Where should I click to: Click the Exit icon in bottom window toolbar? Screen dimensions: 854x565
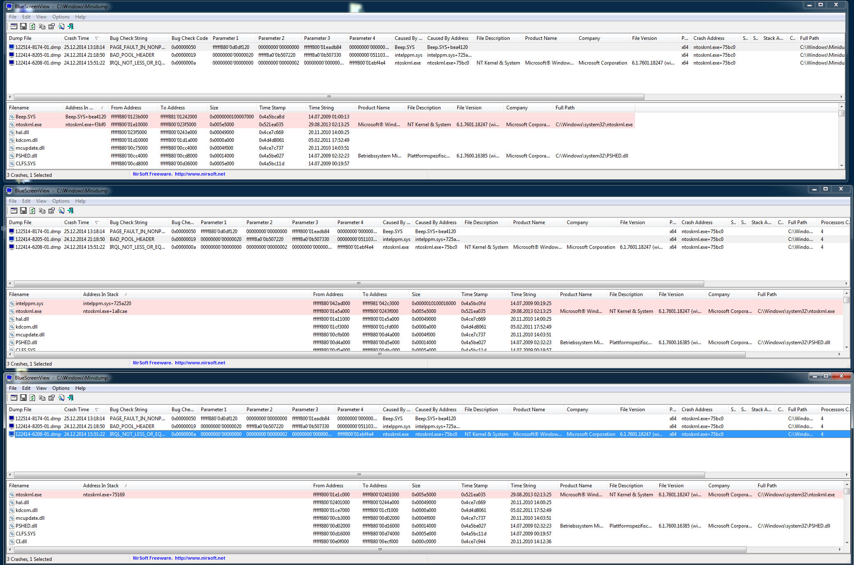point(70,398)
